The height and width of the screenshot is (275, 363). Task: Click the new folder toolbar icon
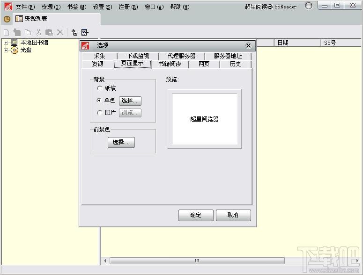pos(17,32)
